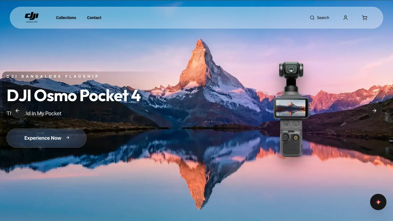
Task: Click the Experience Now button
Action: click(x=46, y=138)
